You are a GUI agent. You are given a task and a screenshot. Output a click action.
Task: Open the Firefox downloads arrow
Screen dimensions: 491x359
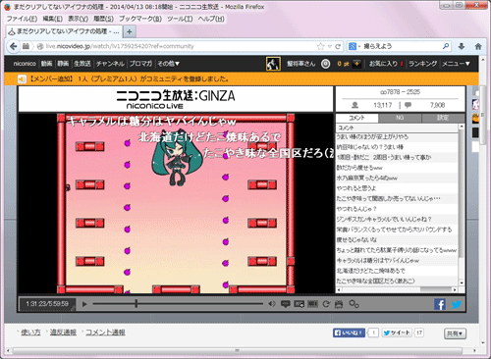462,46
